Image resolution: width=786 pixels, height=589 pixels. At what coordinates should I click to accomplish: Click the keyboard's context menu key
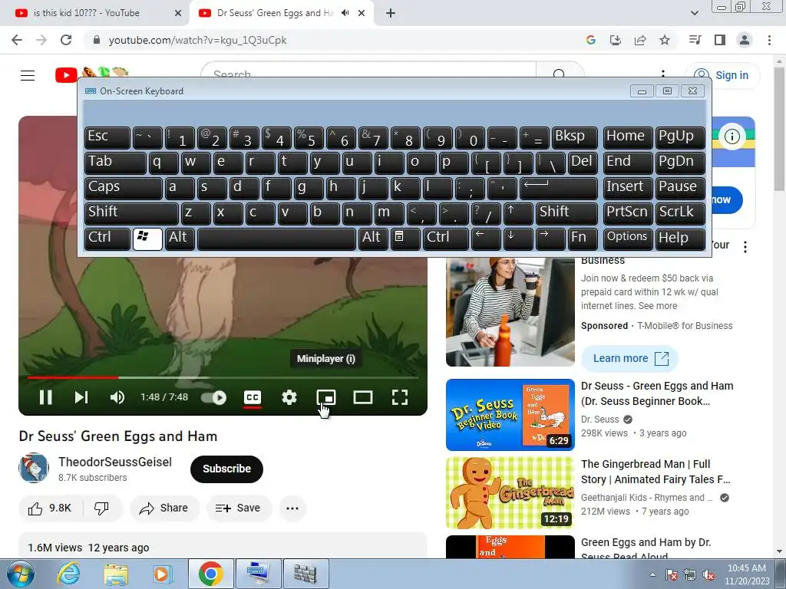click(x=405, y=239)
